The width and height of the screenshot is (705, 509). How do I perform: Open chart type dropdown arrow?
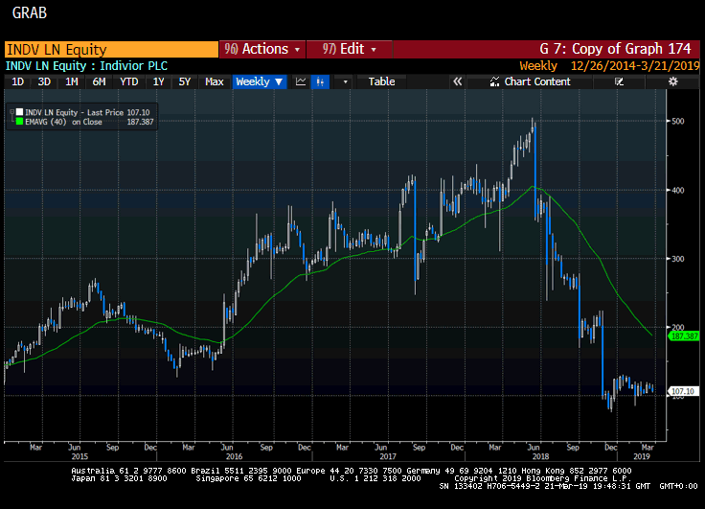click(x=345, y=81)
